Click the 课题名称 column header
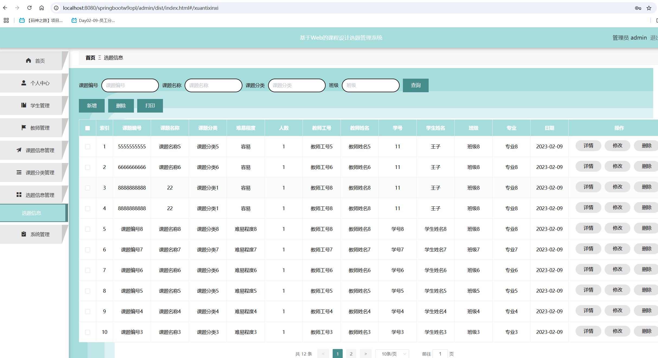The width and height of the screenshot is (658, 358). 170,128
